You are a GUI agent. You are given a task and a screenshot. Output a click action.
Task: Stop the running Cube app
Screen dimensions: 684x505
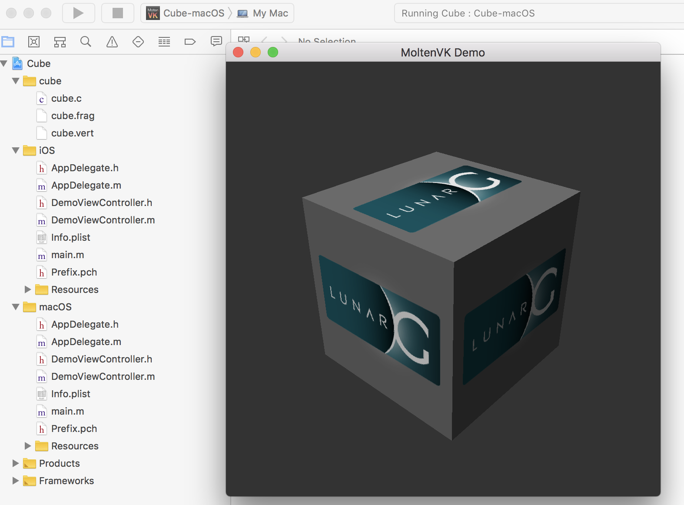117,13
